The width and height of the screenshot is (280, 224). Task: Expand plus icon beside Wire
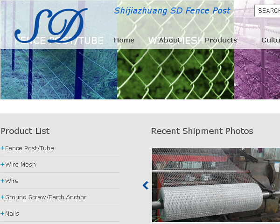2,181
